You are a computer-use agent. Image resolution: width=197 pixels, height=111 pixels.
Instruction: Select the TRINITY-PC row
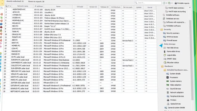click(x=80, y=38)
